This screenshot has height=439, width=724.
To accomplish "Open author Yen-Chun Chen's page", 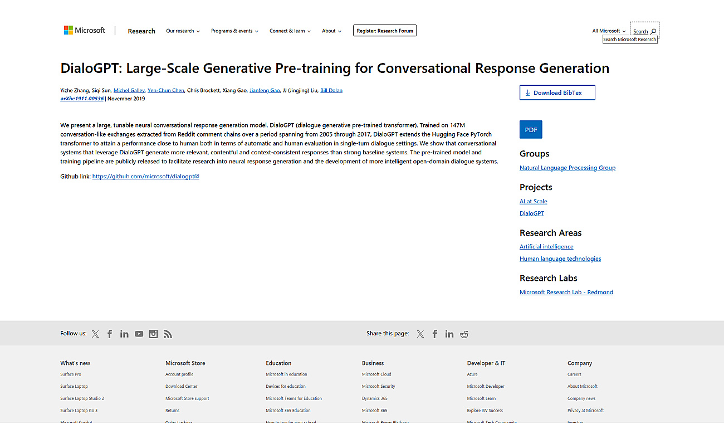I will 166,90.
